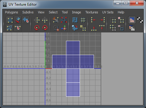Image resolution: width=146 pixels, height=108 pixels.
Task: Expand the UV Sets menu
Action: coord(108,12)
